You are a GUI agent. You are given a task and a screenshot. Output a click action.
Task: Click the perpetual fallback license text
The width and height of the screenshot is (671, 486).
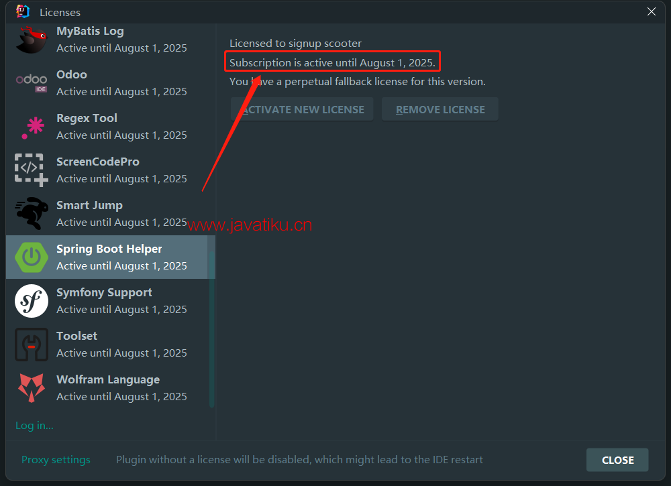pyautogui.click(x=358, y=81)
